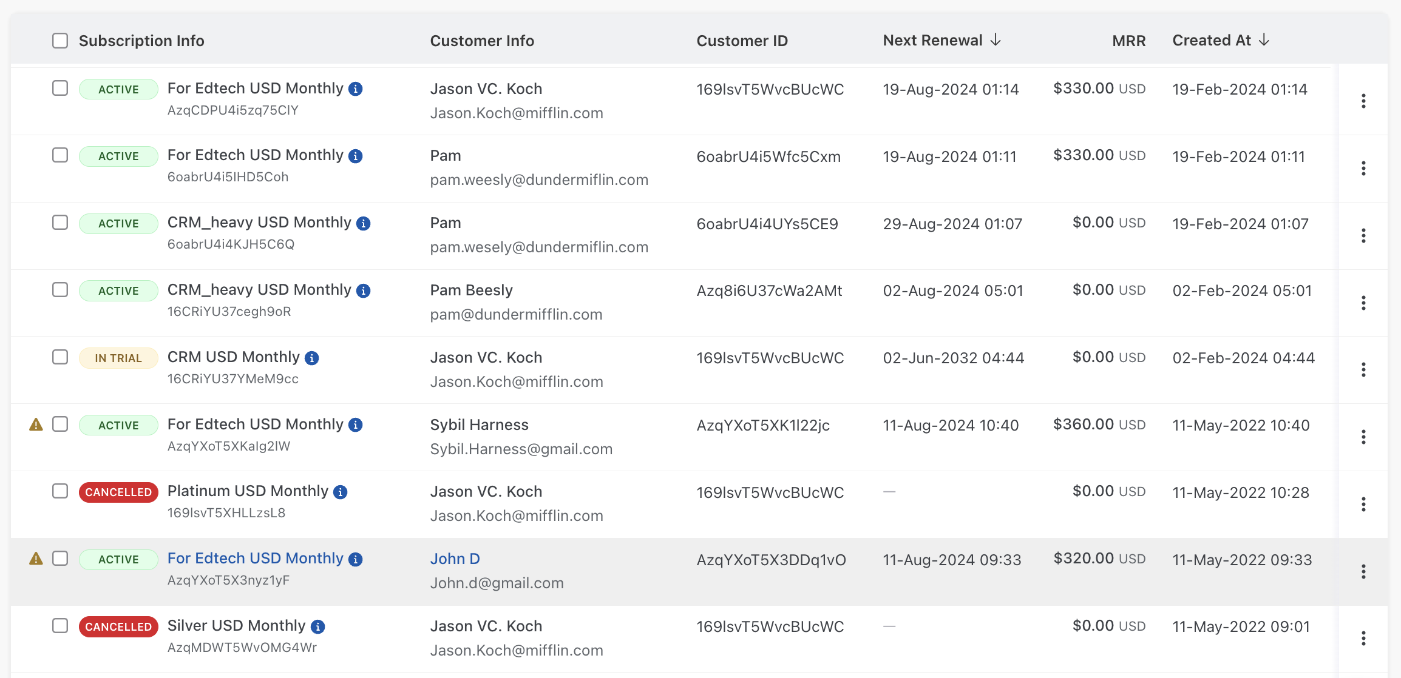The height and width of the screenshot is (678, 1401).
Task: Click the vertical scrollbar on the right edge
Action: [1394, 243]
